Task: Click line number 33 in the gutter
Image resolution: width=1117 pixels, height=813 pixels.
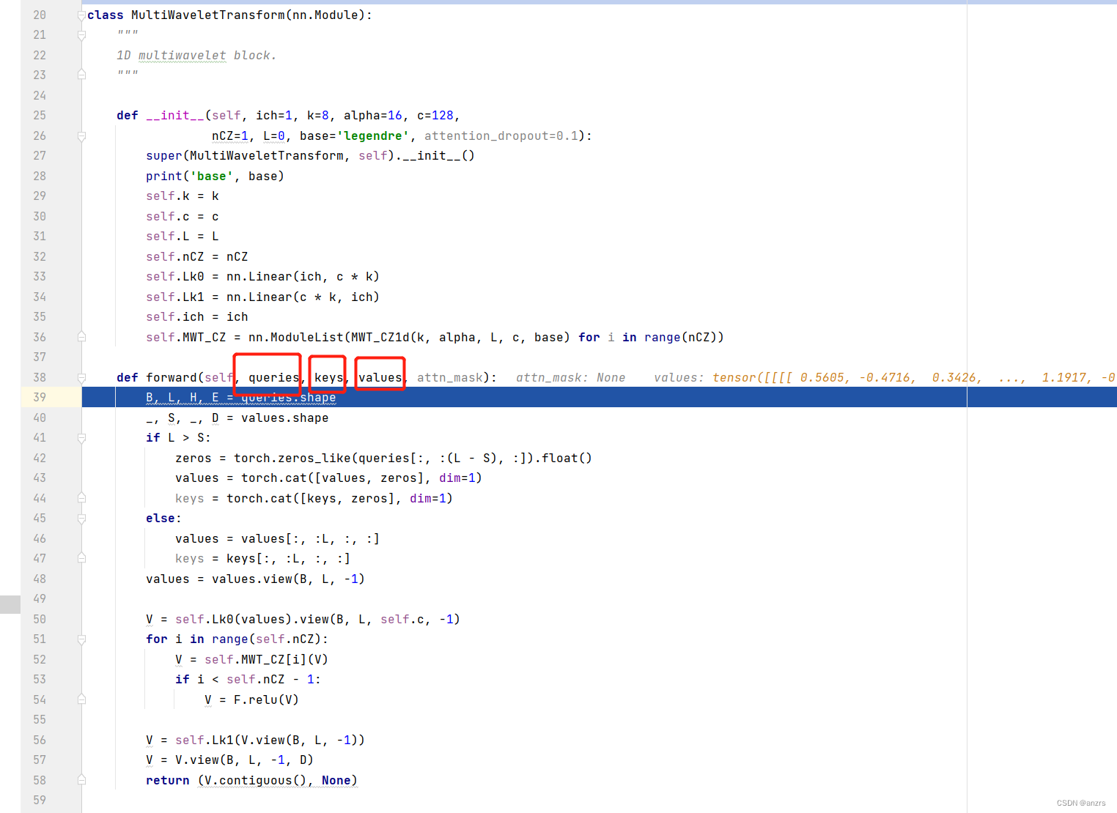Action: [40, 277]
